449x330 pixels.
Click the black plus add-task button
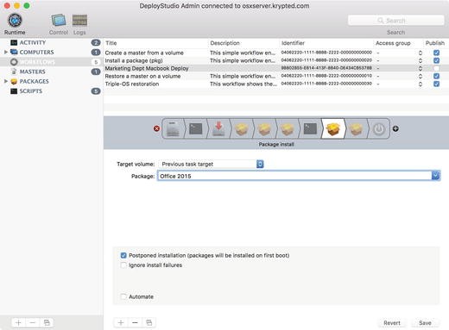(x=395, y=128)
